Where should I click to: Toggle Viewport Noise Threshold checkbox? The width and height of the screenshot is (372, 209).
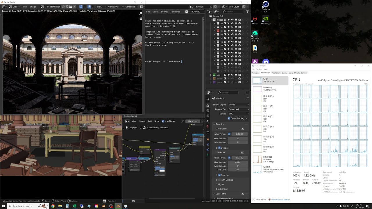pyautogui.click(x=229, y=134)
